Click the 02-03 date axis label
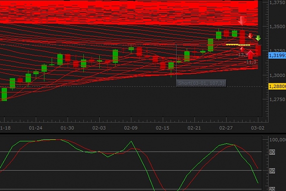The height and width of the screenshot is (191, 286). coord(99,128)
